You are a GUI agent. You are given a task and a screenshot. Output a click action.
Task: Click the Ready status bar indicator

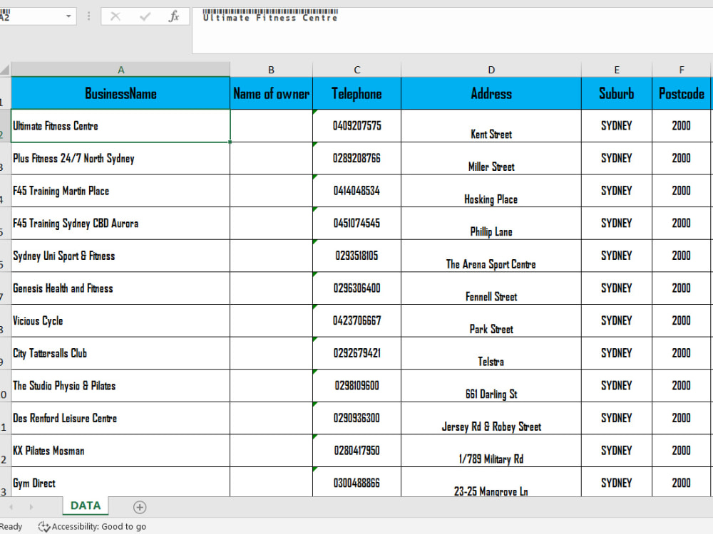tap(11, 527)
